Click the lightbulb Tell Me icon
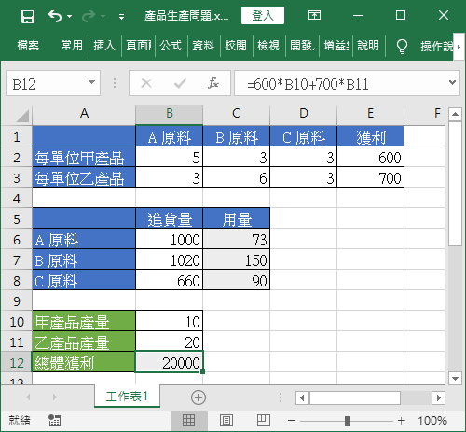 402,47
